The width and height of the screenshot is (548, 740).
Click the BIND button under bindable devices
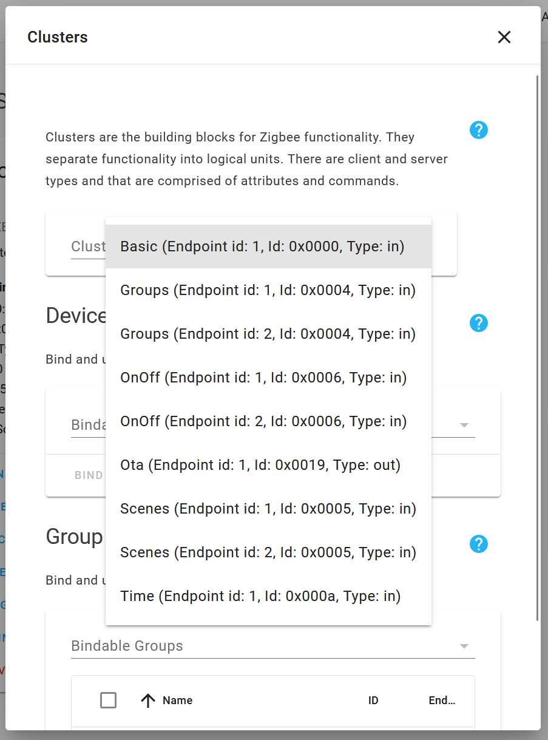pos(89,475)
